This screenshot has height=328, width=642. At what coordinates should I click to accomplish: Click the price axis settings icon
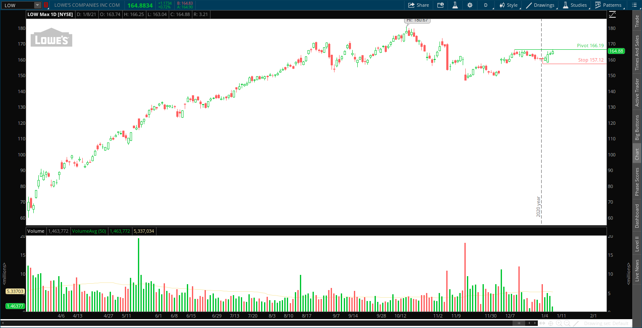[612, 14]
